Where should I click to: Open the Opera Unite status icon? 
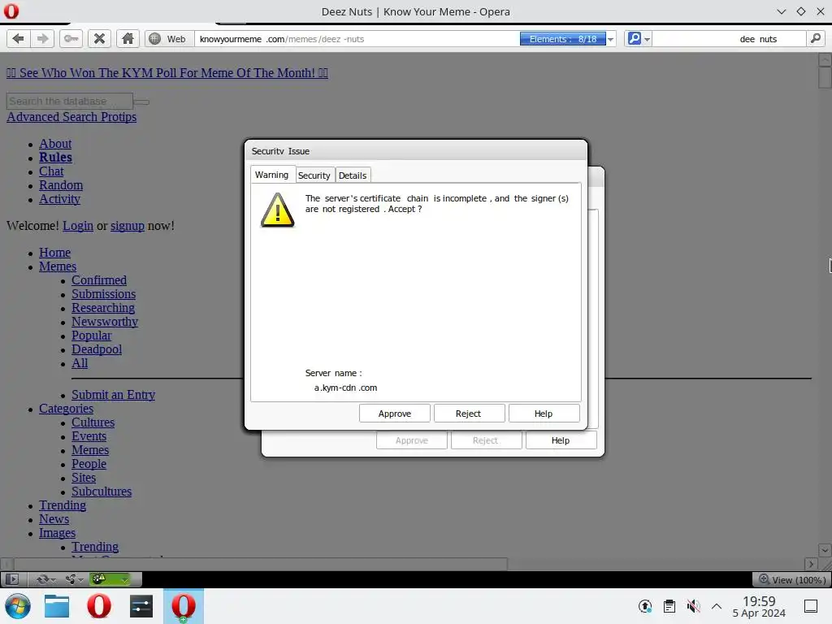click(73, 578)
